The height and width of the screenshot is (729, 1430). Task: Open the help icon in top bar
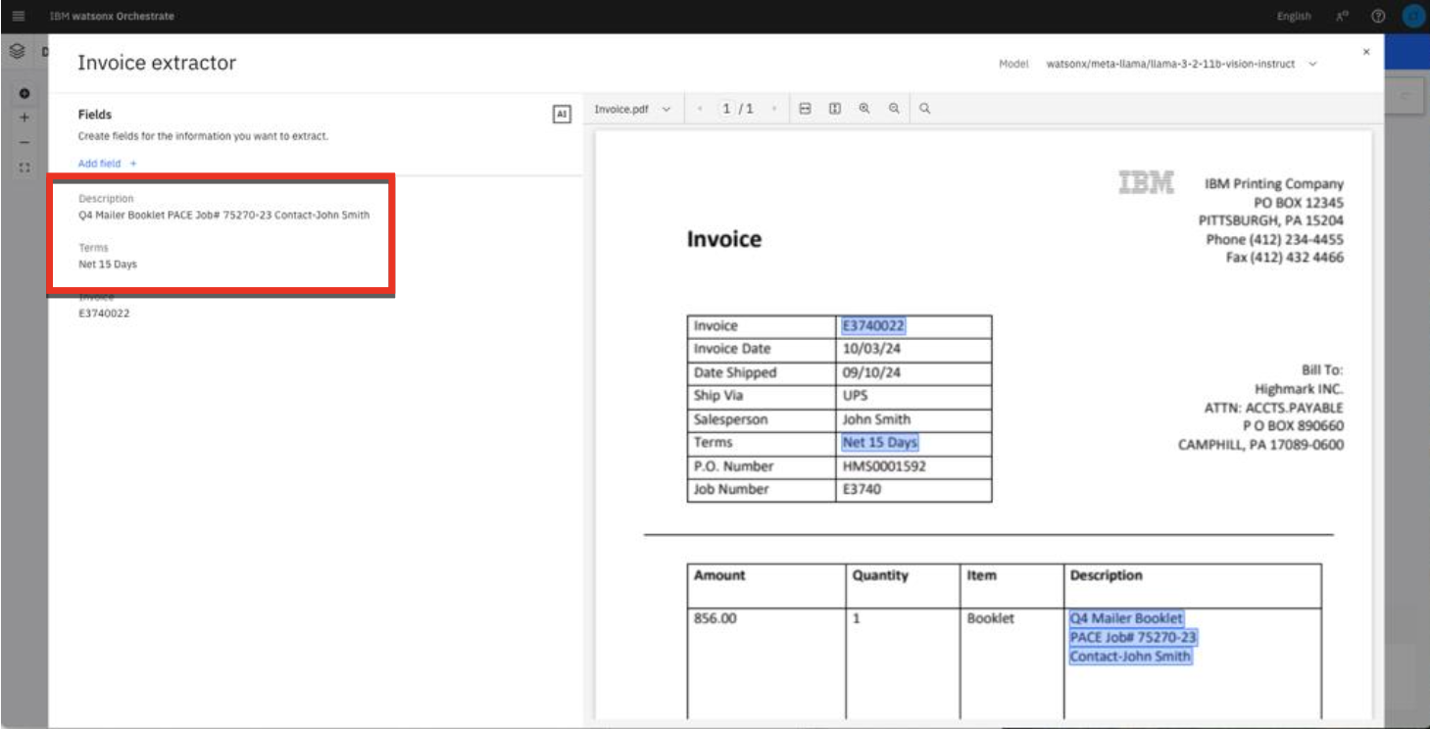pyautogui.click(x=1378, y=17)
